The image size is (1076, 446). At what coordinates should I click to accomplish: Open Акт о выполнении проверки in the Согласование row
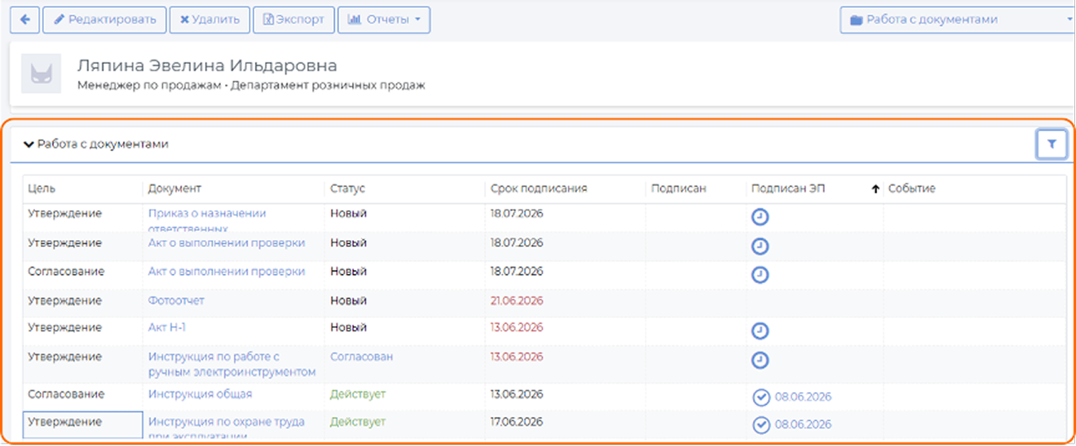tap(227, 272)
